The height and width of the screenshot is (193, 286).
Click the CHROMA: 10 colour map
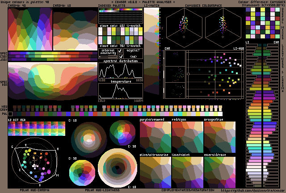[75, 29]
